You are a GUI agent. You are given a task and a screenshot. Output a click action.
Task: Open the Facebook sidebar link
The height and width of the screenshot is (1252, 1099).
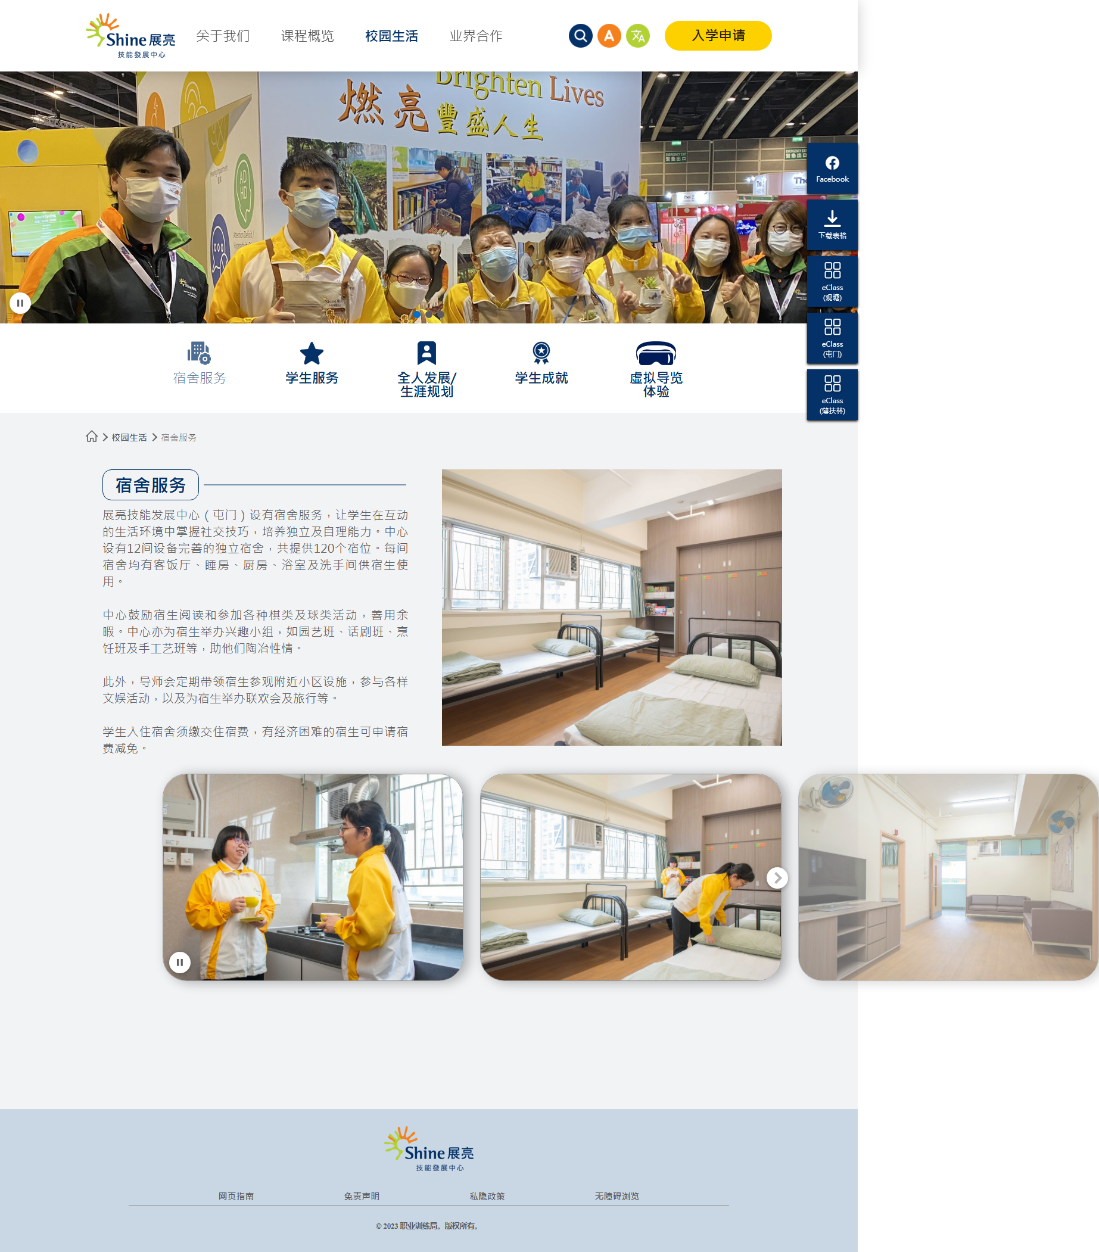[x=832, y=169]
